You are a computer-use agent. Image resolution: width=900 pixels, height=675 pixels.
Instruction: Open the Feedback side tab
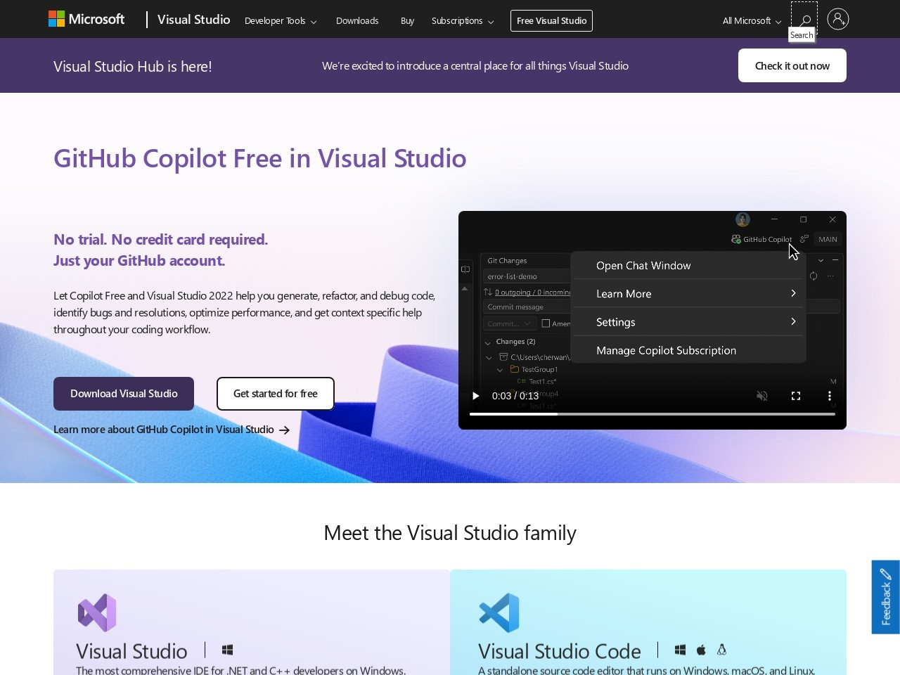[886, 597]
